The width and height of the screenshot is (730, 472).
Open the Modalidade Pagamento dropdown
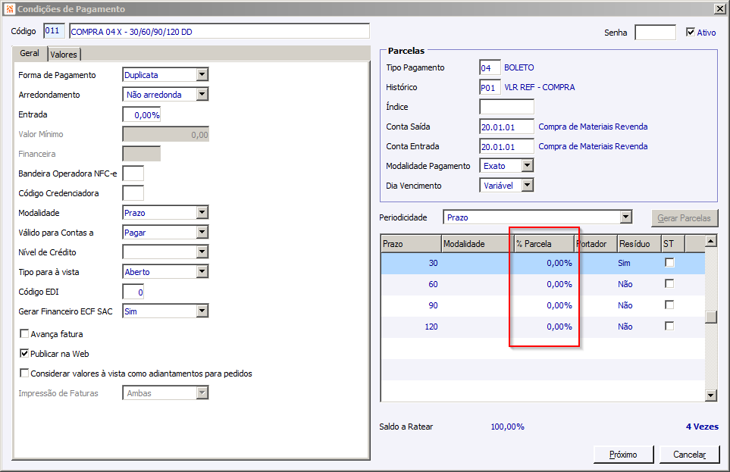click(x=527, y=165)
